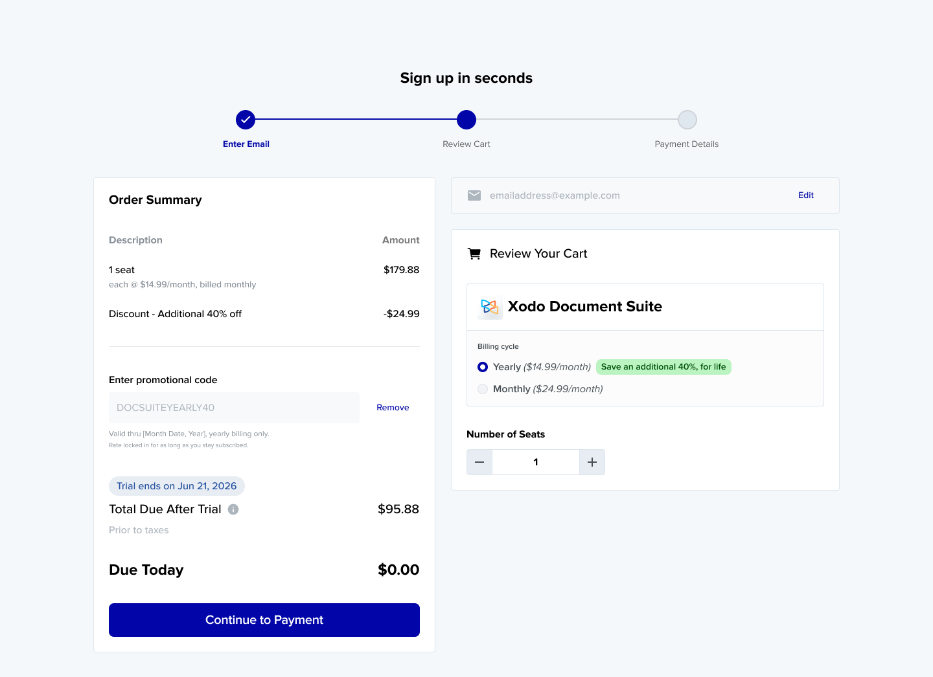933x677 pixels.
Task: Select the Yearly billing cycle
Action: 483,367
